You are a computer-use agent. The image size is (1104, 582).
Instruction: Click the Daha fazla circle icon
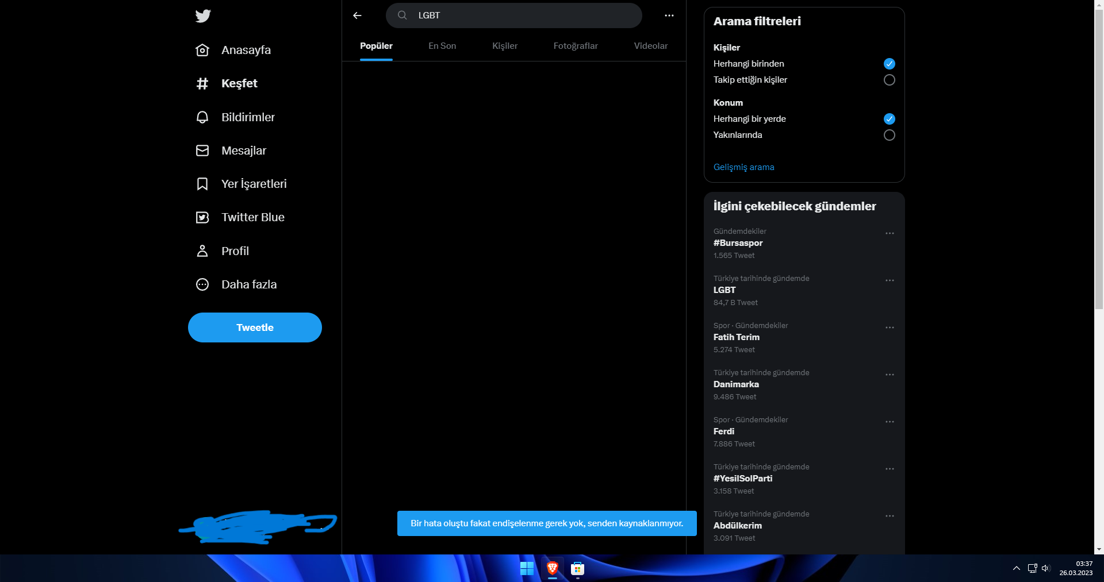tap(202, 284)
